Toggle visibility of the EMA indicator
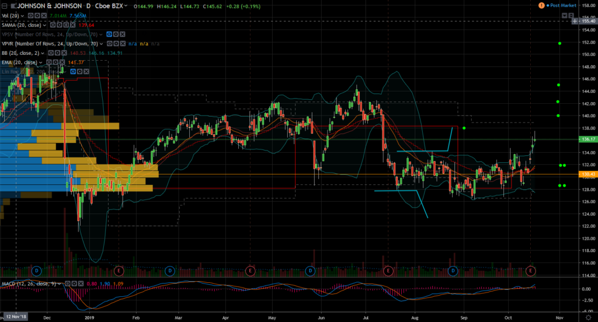 pos(49,62)
